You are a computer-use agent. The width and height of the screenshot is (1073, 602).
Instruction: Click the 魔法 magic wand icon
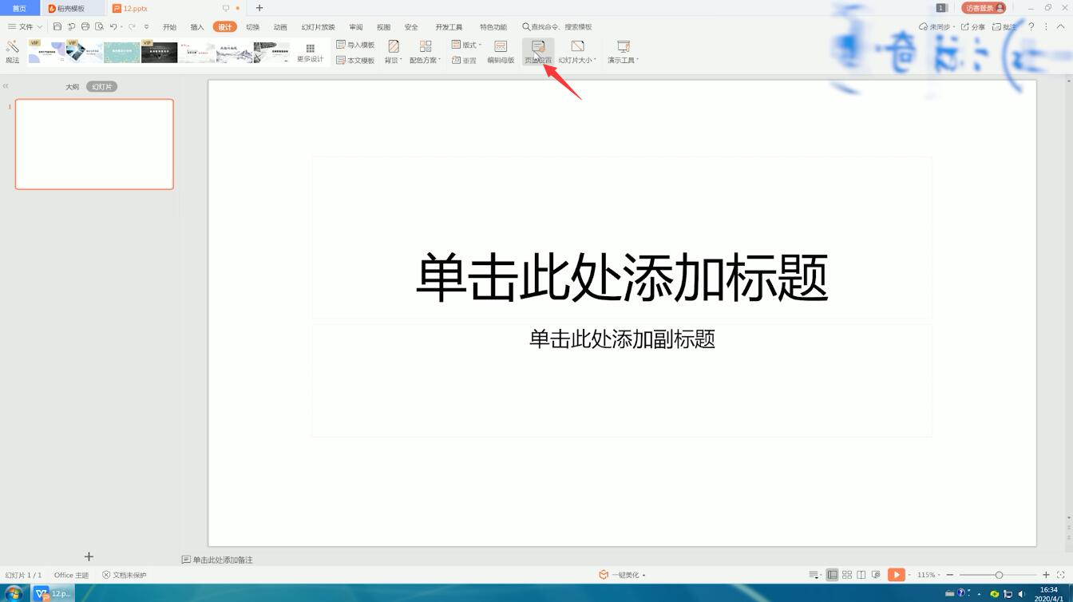(x=12, y=52)
